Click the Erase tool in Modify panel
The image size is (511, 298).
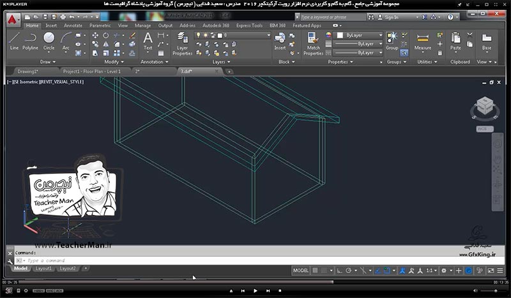click(132, 35)
